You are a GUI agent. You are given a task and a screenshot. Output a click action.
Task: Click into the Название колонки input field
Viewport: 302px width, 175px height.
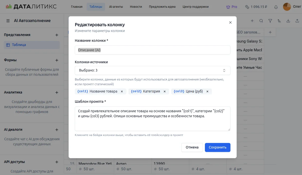(x=152, y=50)
